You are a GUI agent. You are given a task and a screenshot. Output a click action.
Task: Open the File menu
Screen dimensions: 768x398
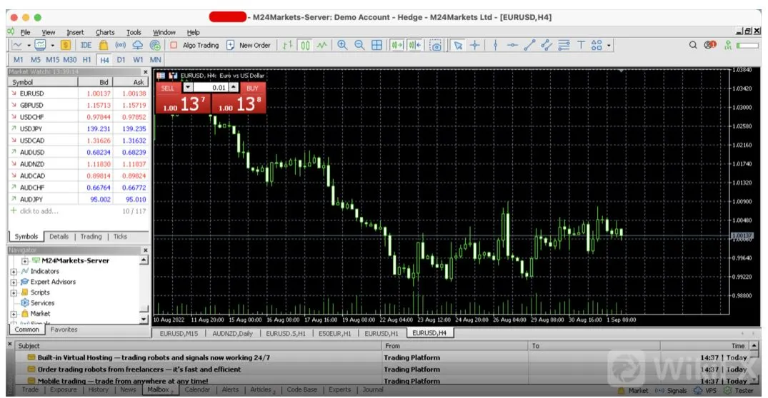click(x=26, y=32)
